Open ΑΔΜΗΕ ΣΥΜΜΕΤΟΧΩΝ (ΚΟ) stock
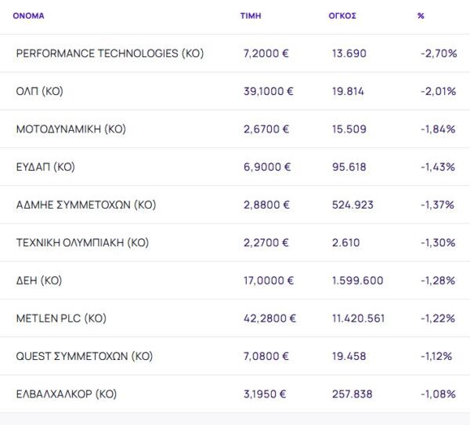This screenshot has width=470, height=425. pyautogui.click(x=86, y=205)
